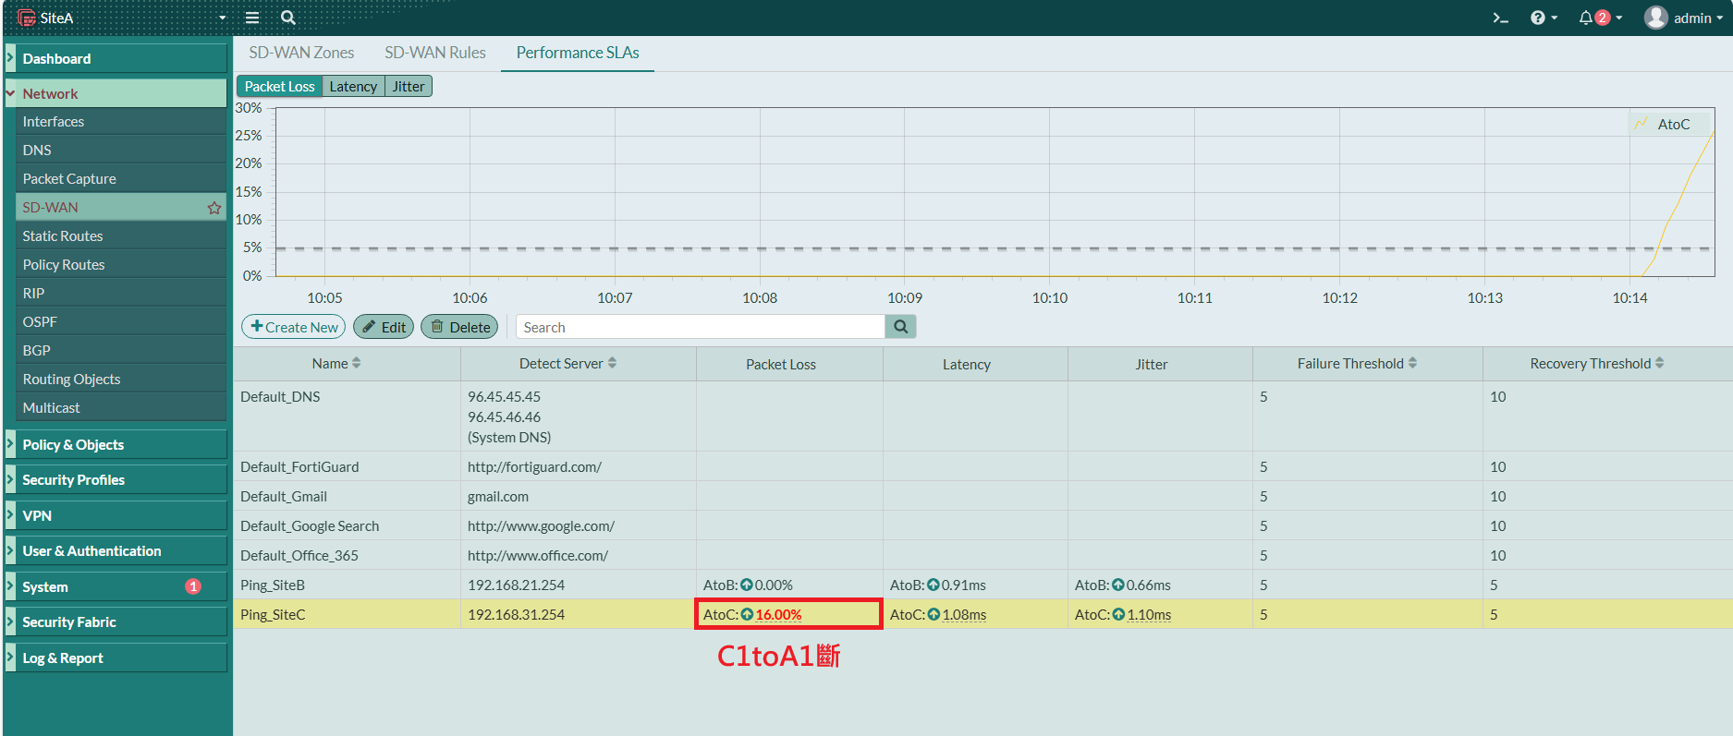Viewport: 1733px width, 736px height.
Task: Show the Packet Loss chart
Action: (279, 86)
